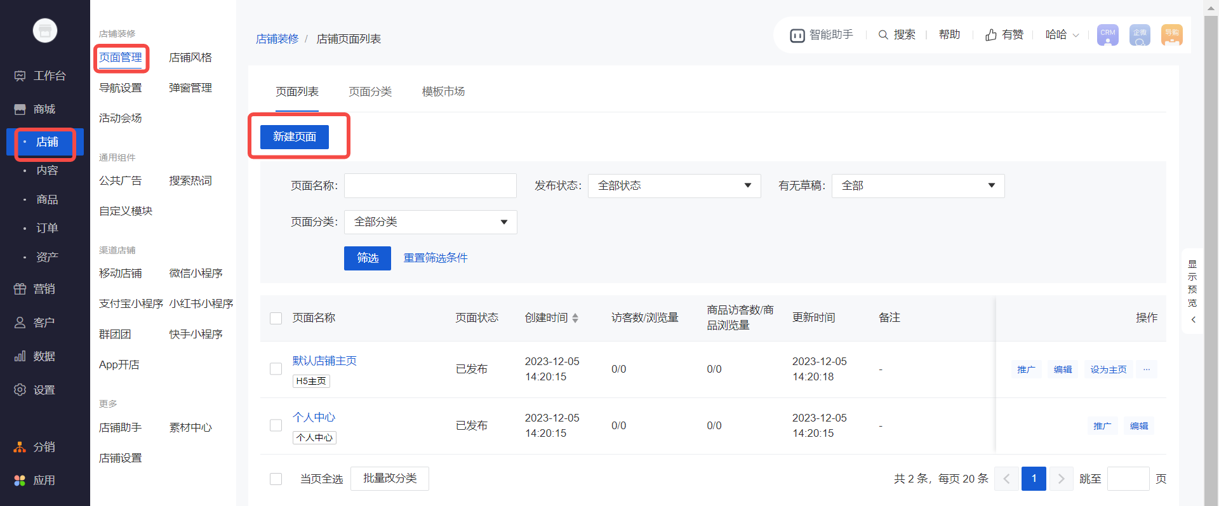Viewport: 1219px width, 506px height.
Task: Check the 默认店铺主页 row checkbox
Action: coord(276,369)
